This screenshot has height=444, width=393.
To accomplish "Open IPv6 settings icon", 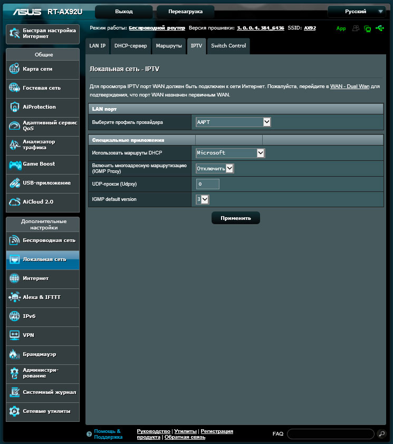I will 14,316.
